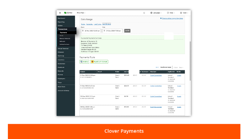Viewport: 248px width, 139px height.
Task: Go to Inventory in sidebar
Action: (x=61, y=60)
